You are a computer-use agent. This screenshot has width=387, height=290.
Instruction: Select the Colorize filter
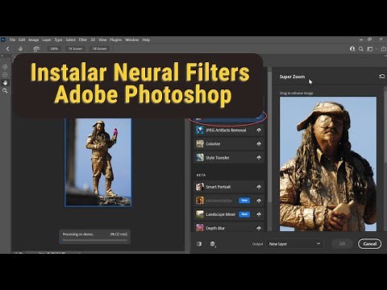(x=229, y=143)
